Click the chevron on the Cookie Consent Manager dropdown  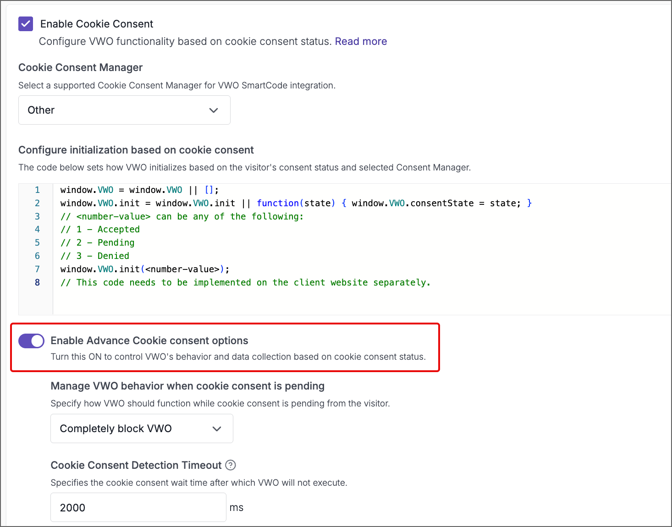tap(214, 110)
